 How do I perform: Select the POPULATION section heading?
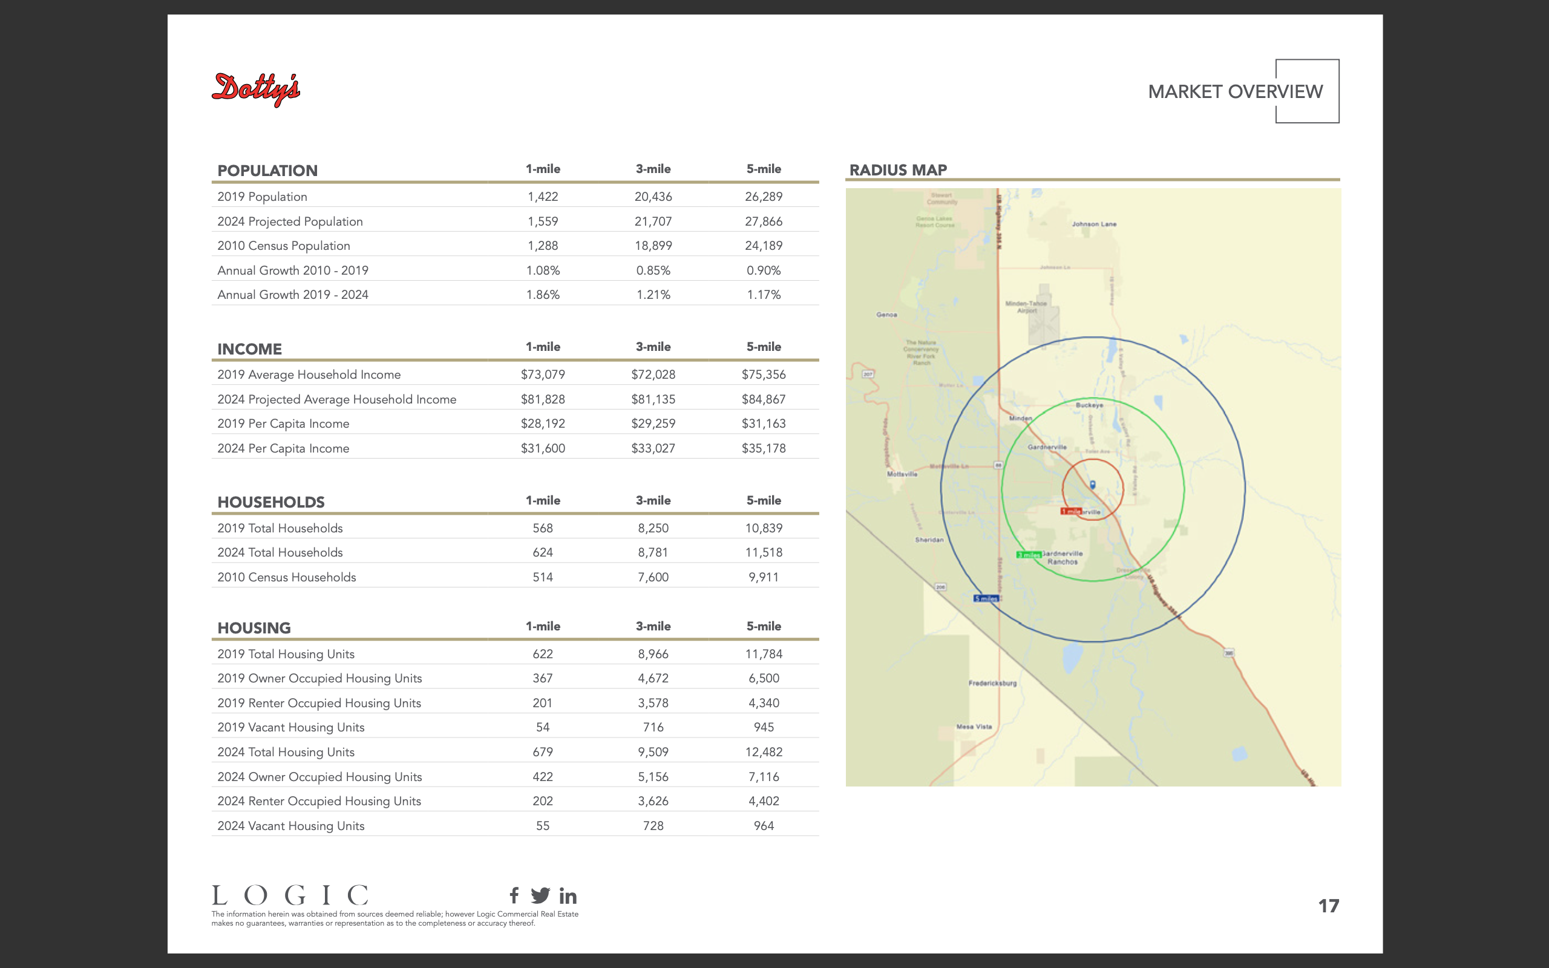[267, 170]
